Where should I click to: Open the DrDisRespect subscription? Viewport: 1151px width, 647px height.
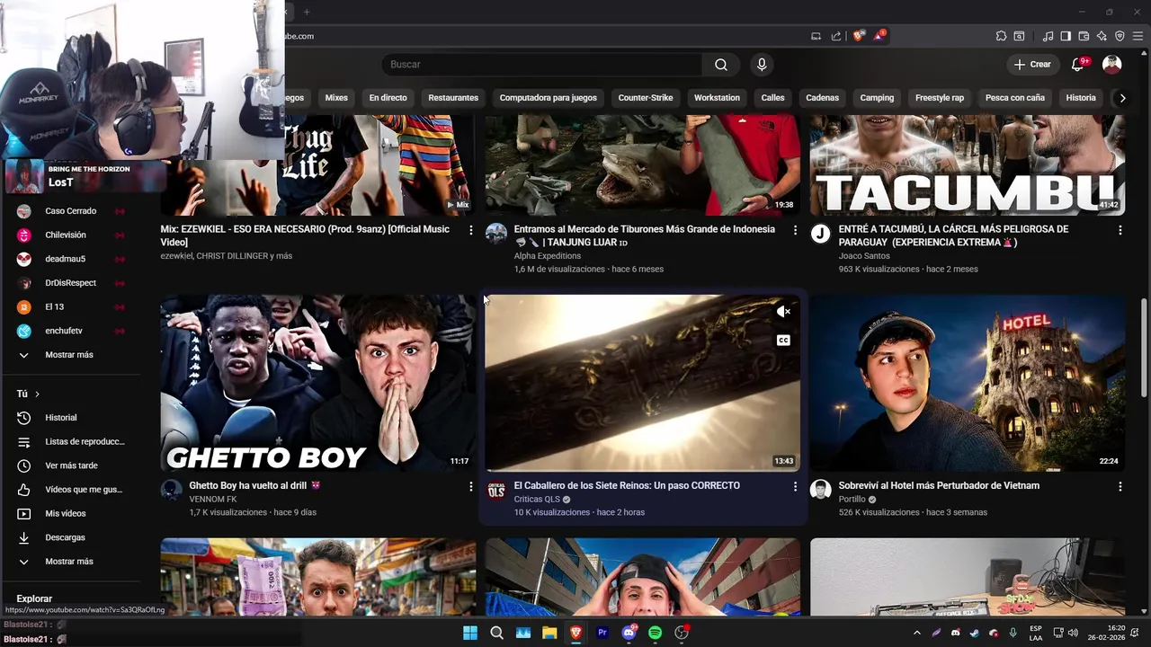(x=72, y=283)
